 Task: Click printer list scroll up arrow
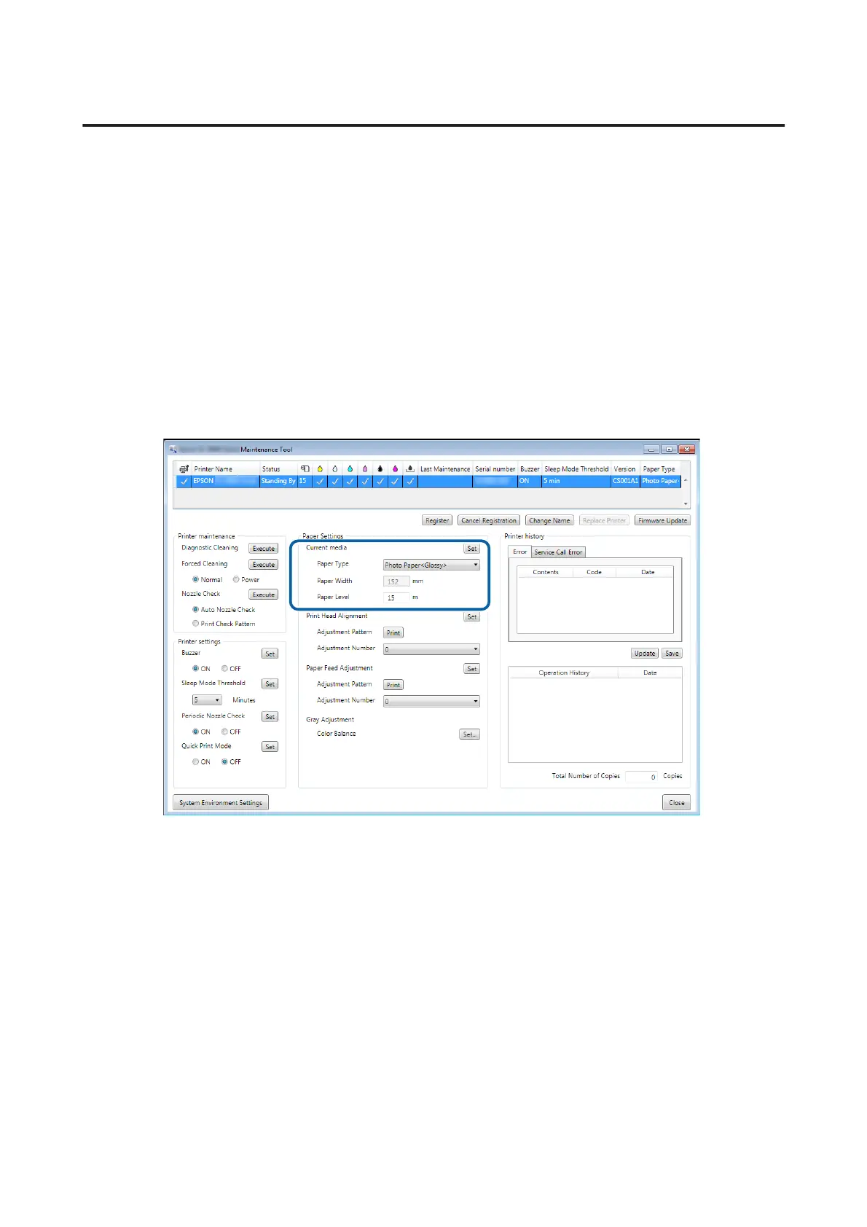686,481
